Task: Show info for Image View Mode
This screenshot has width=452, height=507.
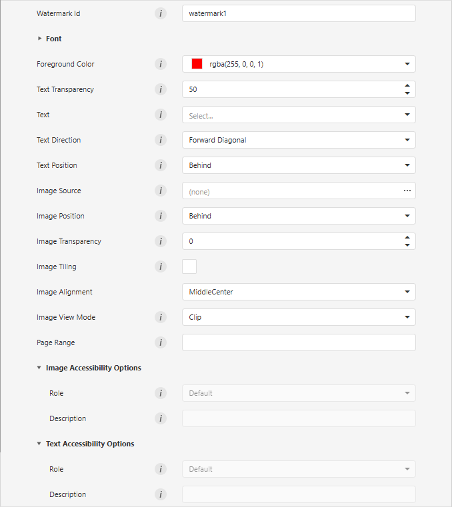Action: [161, 317]
